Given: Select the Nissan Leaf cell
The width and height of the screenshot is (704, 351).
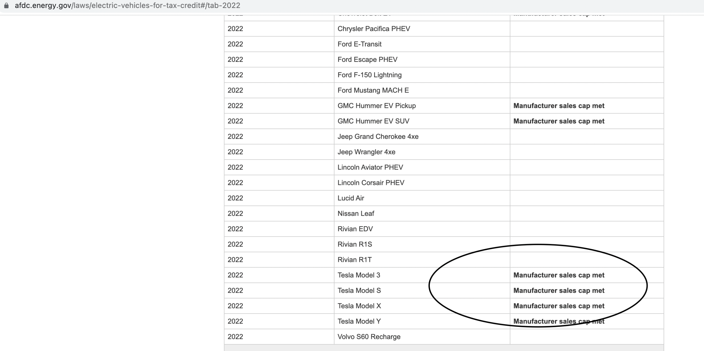Looking at the screenshot, I should point(422,213).
